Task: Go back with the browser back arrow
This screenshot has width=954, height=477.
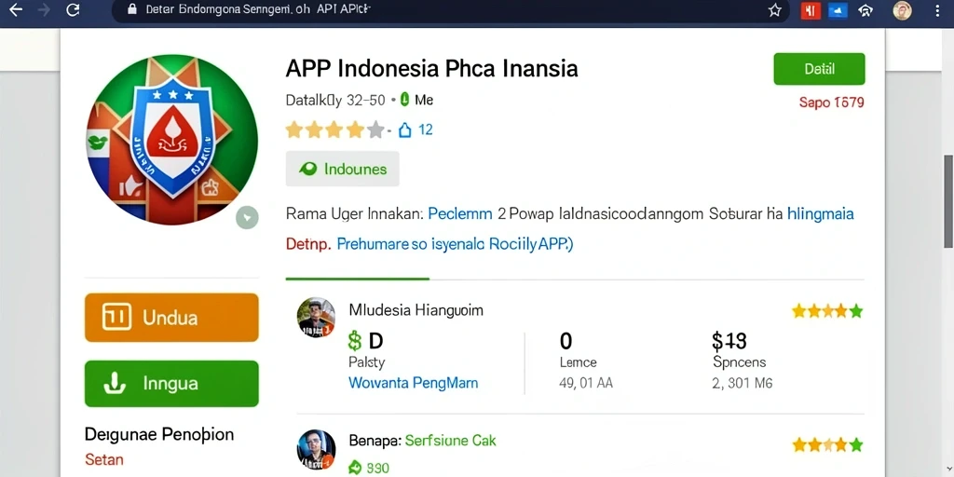Action: [x=15, y=9]
